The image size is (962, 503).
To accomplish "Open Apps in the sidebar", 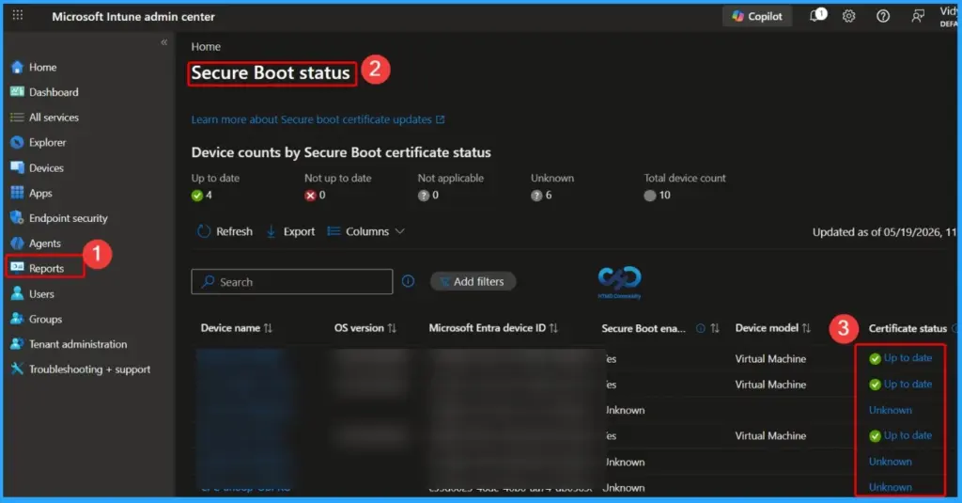I will (40, 193).
